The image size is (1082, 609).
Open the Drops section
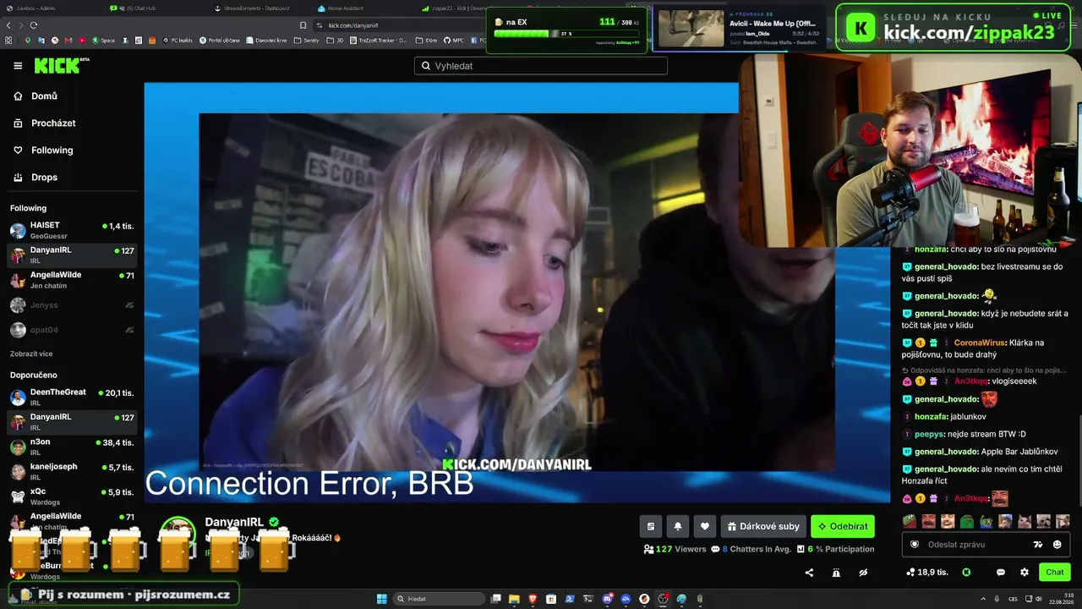click(36, 178)
